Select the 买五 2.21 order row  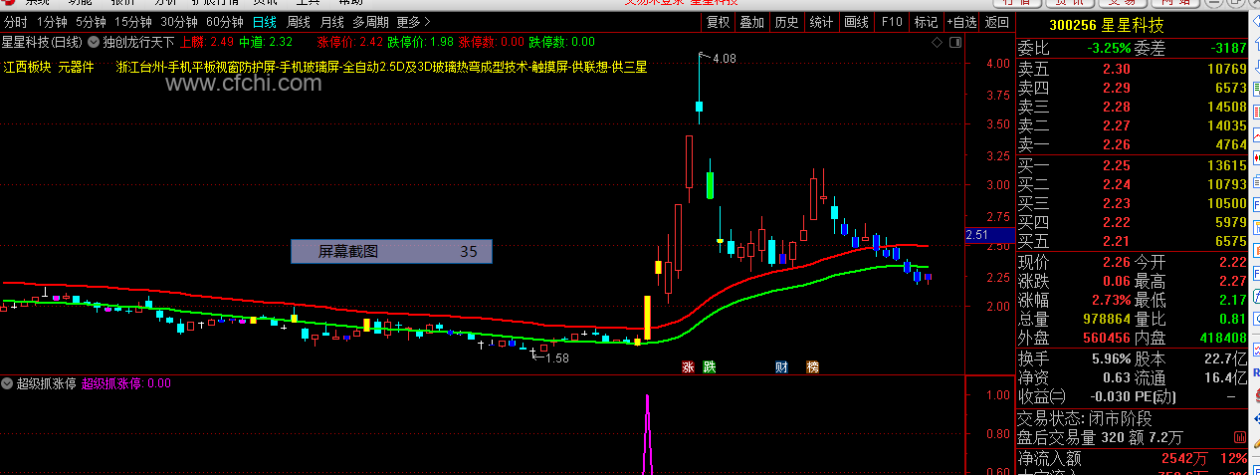pyautogui.click(x=1133, y=241)
